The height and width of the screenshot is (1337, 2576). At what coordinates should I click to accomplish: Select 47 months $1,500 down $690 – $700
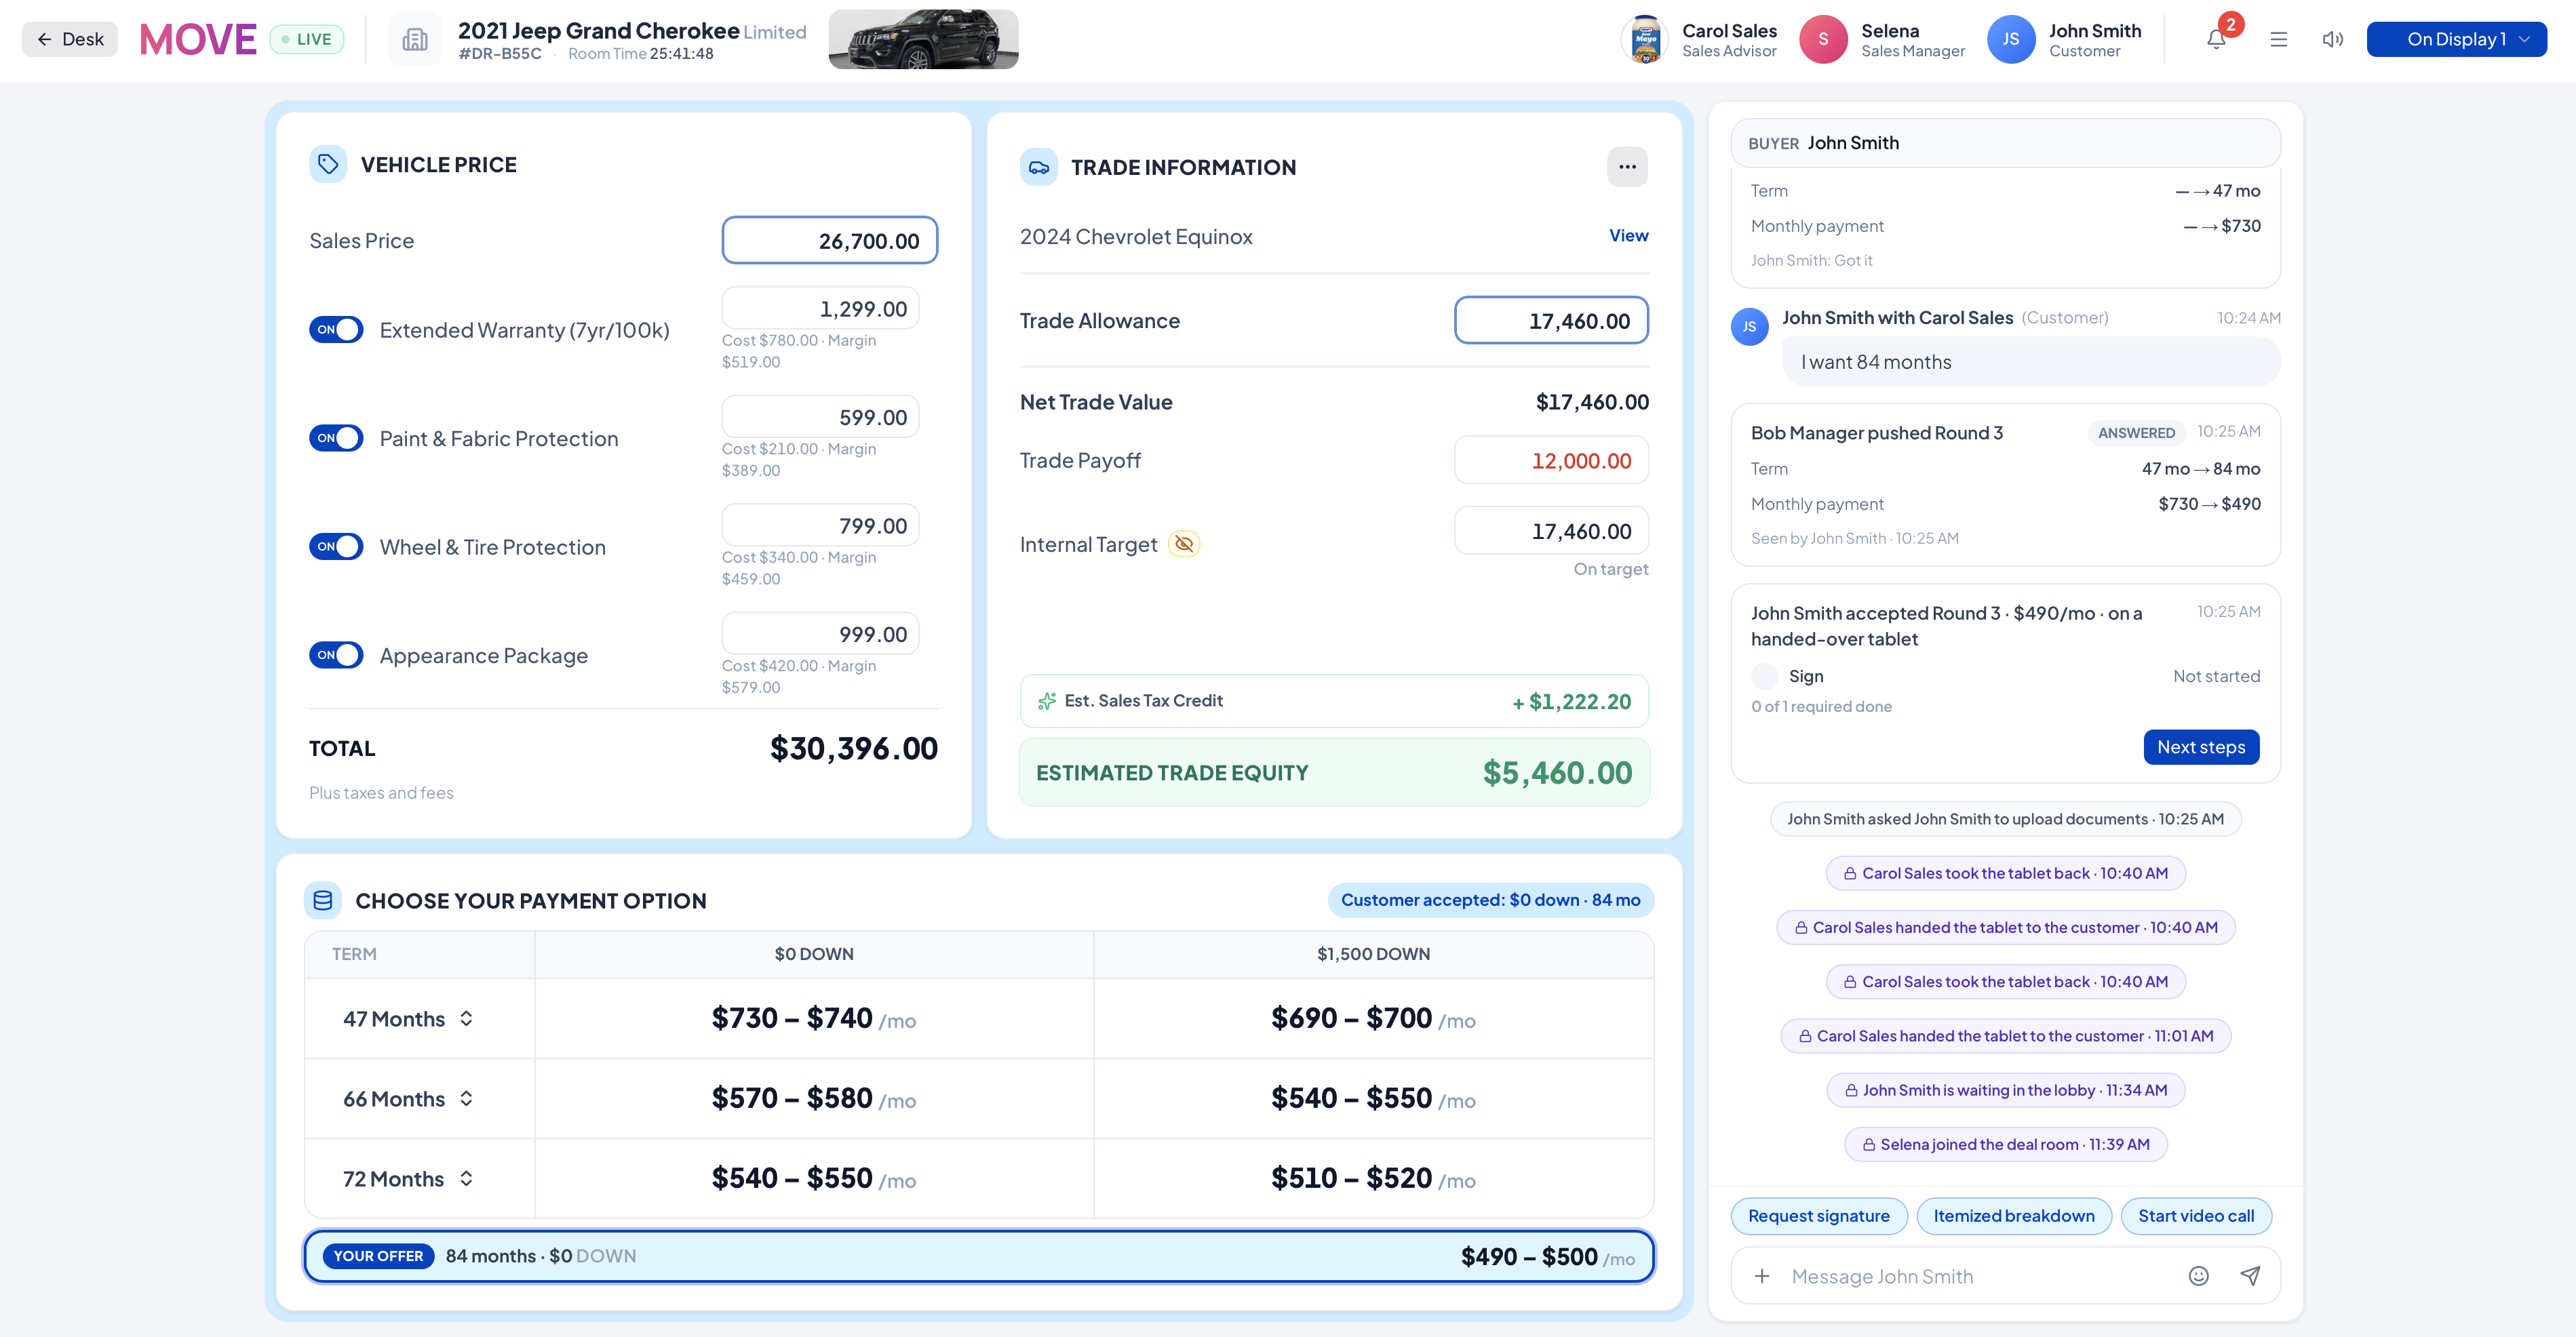(x=1373, y=1018)
